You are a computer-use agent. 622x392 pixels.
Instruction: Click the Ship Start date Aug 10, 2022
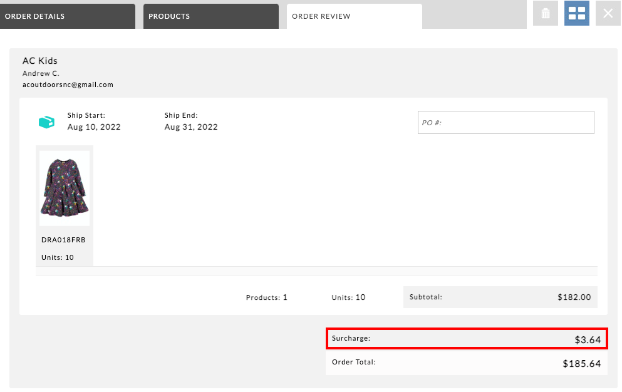[x=94, y=127]
